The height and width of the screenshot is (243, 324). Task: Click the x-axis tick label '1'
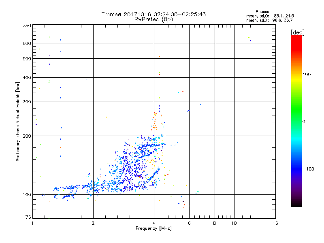point(32,223)
